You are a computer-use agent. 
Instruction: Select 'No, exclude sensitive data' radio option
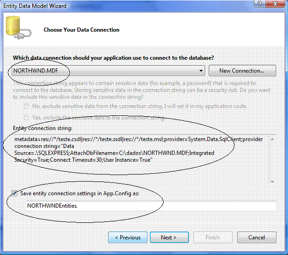26,107
